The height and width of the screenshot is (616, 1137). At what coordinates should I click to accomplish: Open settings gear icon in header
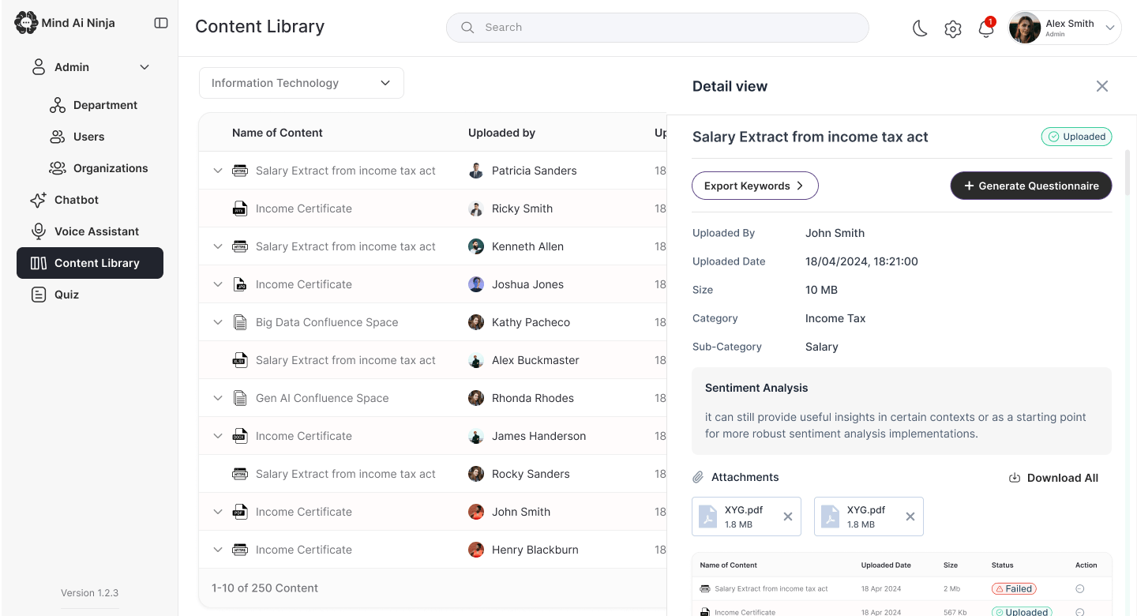point(953,28)
